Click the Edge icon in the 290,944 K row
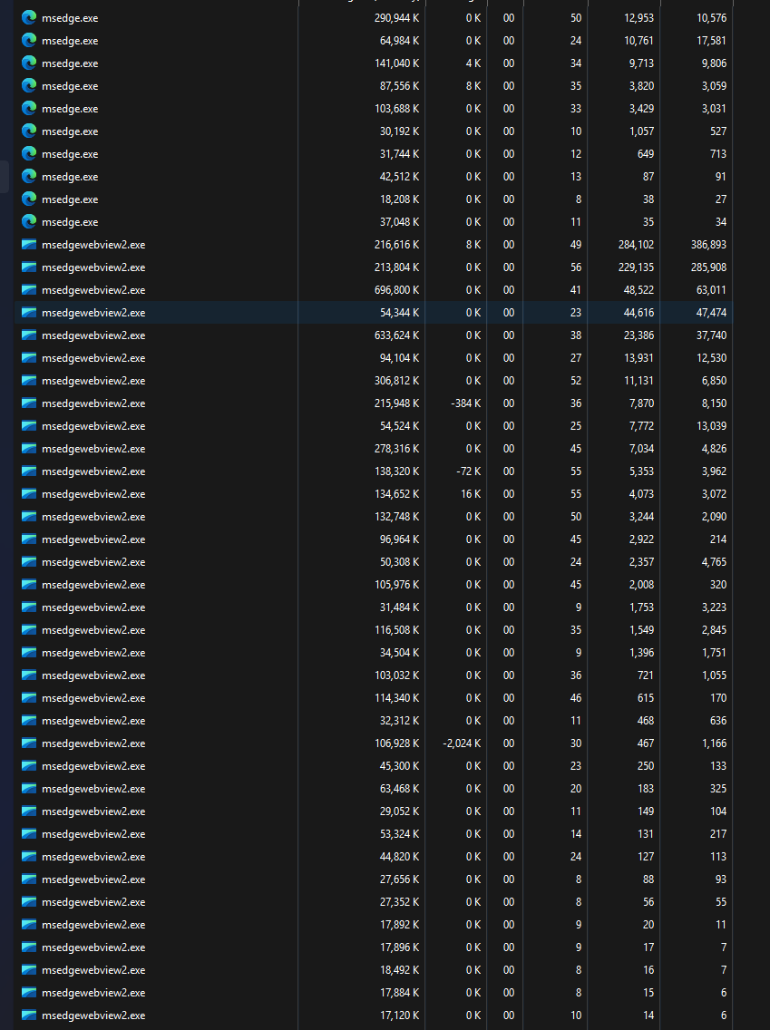 (29, 18)
